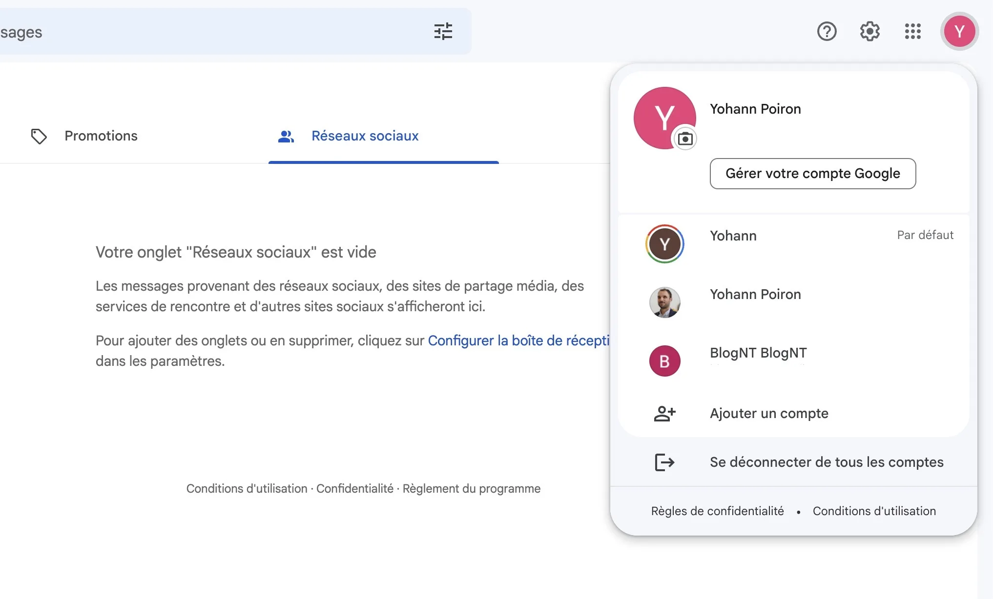993x599 pixels.
Task: Open Règles de confidentialité link
Action: pyautogui.click(x=717, y=511)
